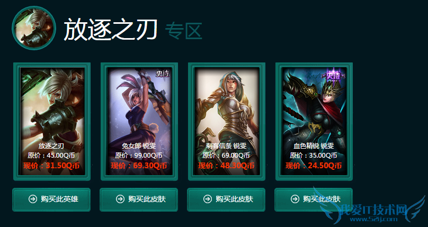Click the 史诗 badge on 免女郎 card
This screenshot has height=227, width=428.
pos(163,74)
